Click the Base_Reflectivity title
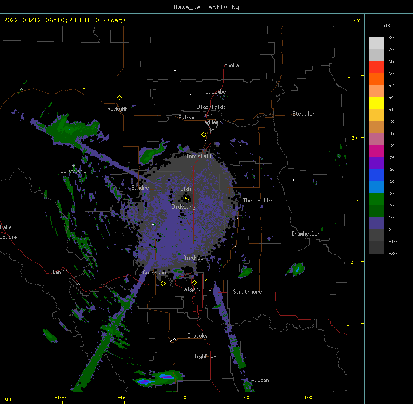Screen dimensions: 413x404 pyautogui.click(x=206, y=7)
